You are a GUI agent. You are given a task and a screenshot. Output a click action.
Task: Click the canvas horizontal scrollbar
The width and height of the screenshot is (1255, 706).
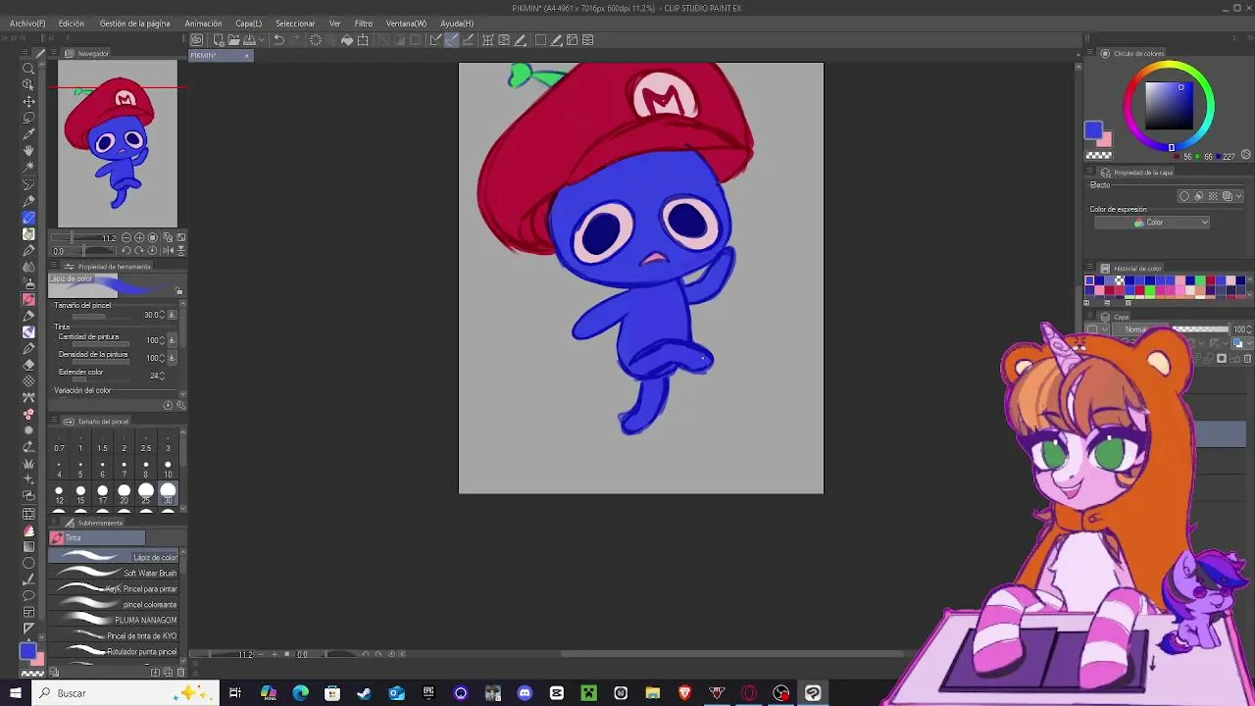731,654
